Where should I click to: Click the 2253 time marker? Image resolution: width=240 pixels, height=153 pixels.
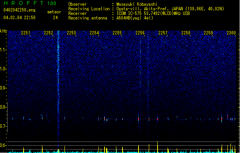pyautogui.click(x=71, y=33)
